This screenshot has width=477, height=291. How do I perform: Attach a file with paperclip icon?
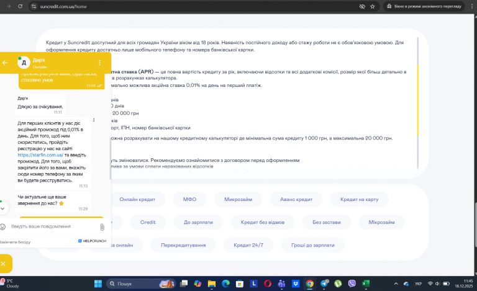point(102,227)
